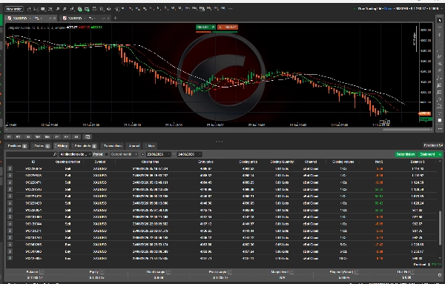Click info icon of last visible history row
445x284 pixels.
point(10,258)
